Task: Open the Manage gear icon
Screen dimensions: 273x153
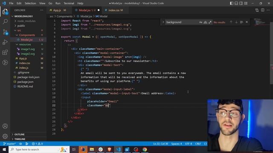Action: (5, 136)
